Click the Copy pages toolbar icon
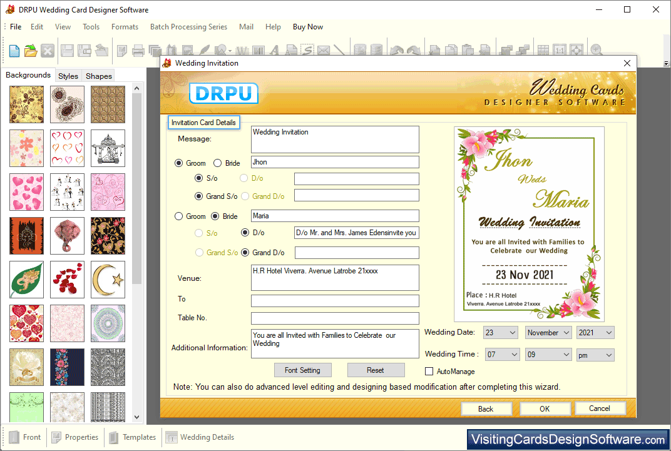The height and width of the screenshot is (451, 671). (x=451, y=51)
